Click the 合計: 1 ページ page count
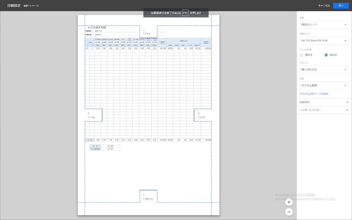 [31, 6]
